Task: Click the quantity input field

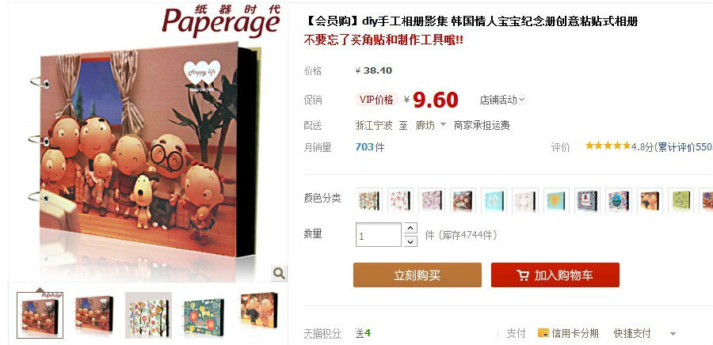Action: [379, 235]
